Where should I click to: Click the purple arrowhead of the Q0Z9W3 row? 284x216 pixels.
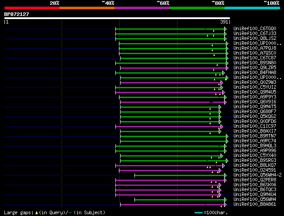click(222, 83)
